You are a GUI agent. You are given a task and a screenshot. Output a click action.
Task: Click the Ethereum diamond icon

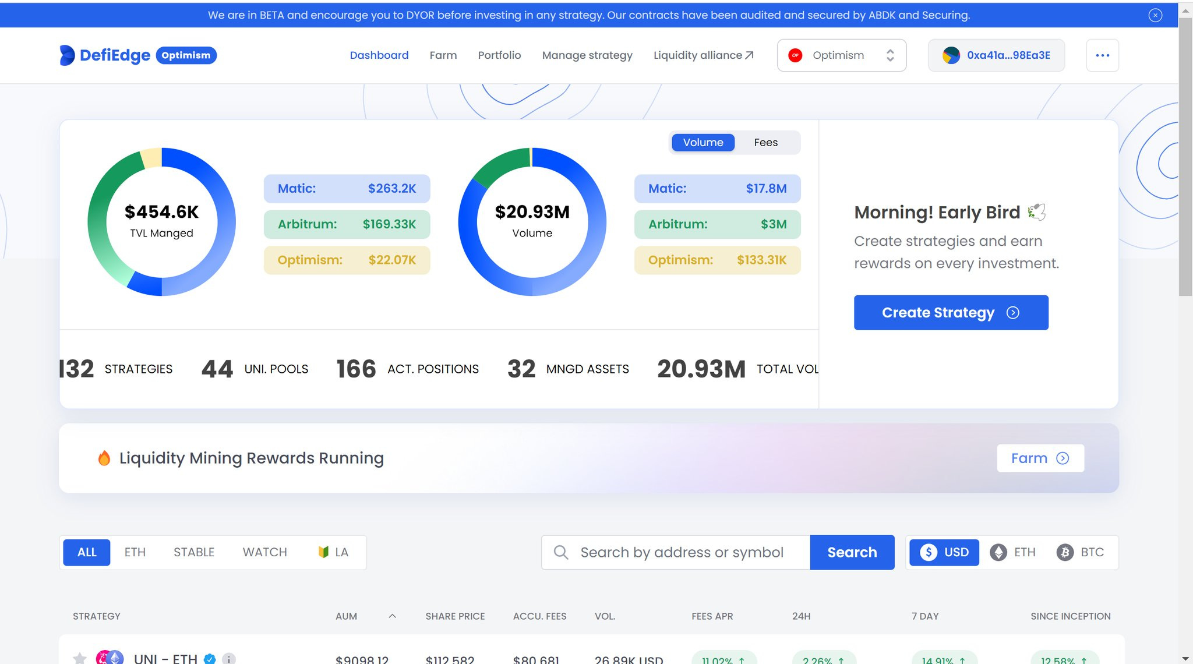(x=998, y=552)
